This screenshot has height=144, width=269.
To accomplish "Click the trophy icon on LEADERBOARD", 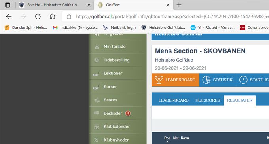I will [x=159, y=80].
